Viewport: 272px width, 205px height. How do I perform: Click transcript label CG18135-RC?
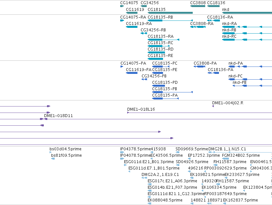point(160,43)
